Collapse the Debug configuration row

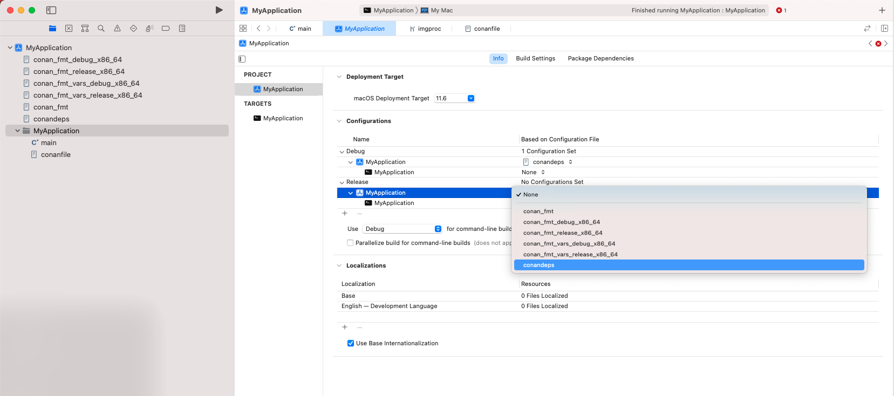point(342,152)
